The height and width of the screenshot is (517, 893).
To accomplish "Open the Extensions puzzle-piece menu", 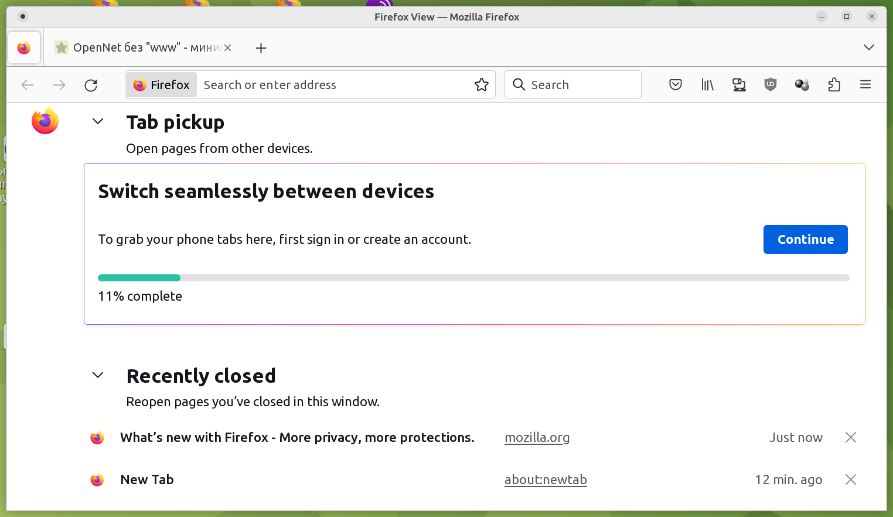I will point(834,85).
